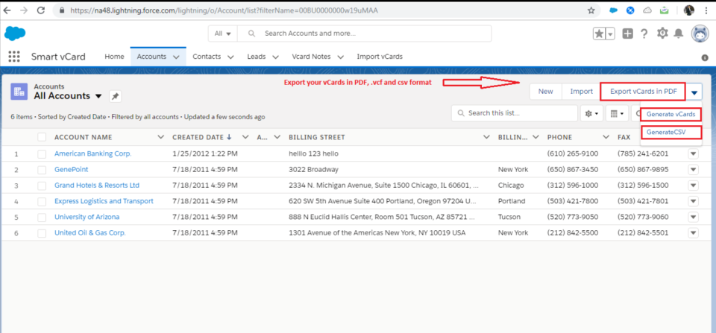Click the Accounts object icon
716x333 pixels.
click(19, 91)
